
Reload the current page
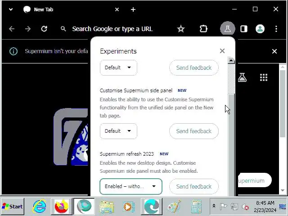click(x=44, y=29)
